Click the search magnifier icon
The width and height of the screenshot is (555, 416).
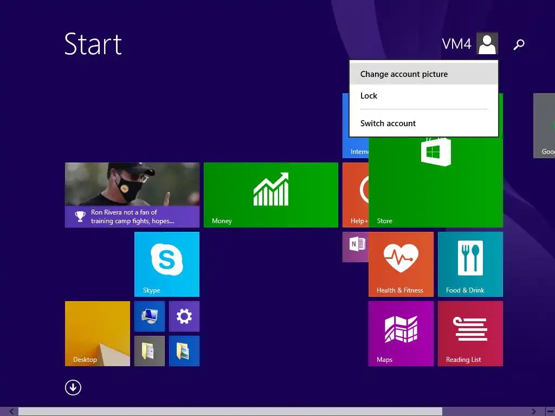point(519,44)
